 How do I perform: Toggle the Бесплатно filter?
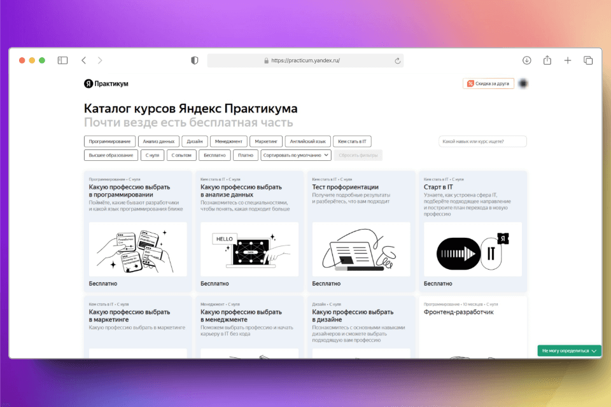214,155
